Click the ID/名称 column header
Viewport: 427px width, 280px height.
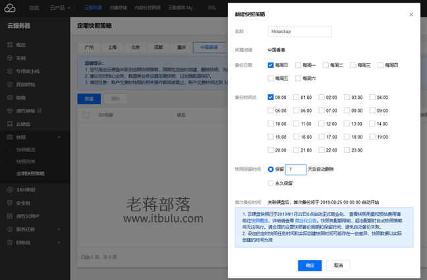tap(105, 115)
